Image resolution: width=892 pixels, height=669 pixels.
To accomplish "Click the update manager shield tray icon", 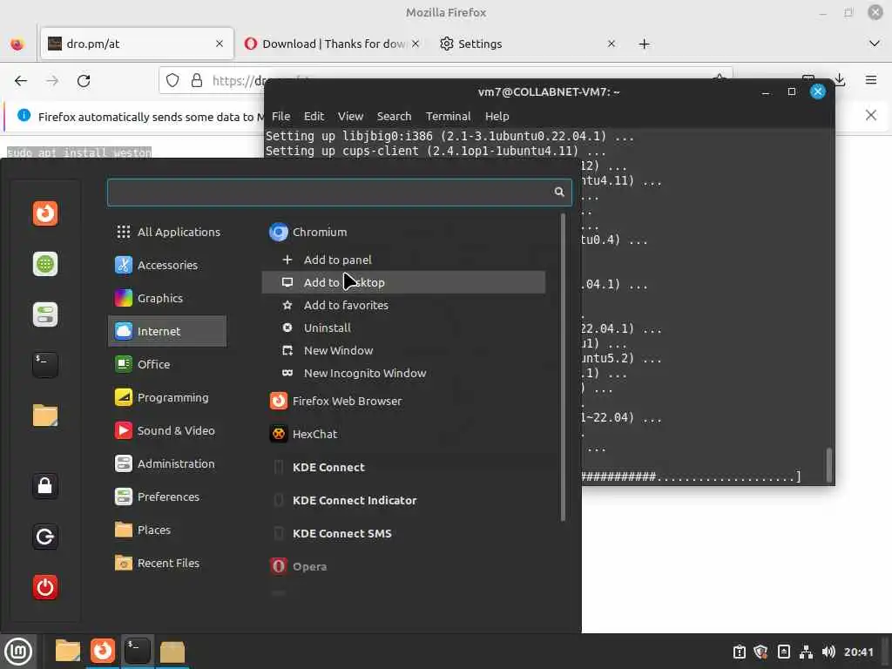I will coord(760,652).
